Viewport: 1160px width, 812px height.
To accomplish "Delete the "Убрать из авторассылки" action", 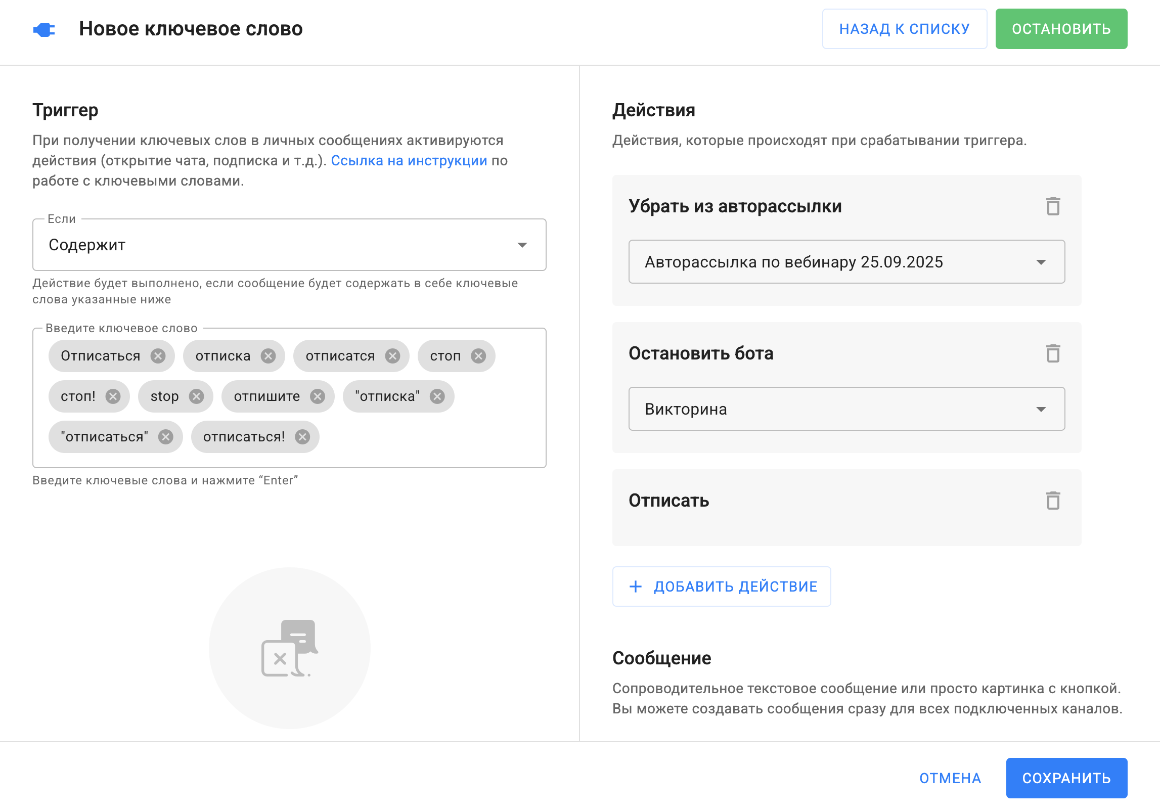I will pos(1053,206).
